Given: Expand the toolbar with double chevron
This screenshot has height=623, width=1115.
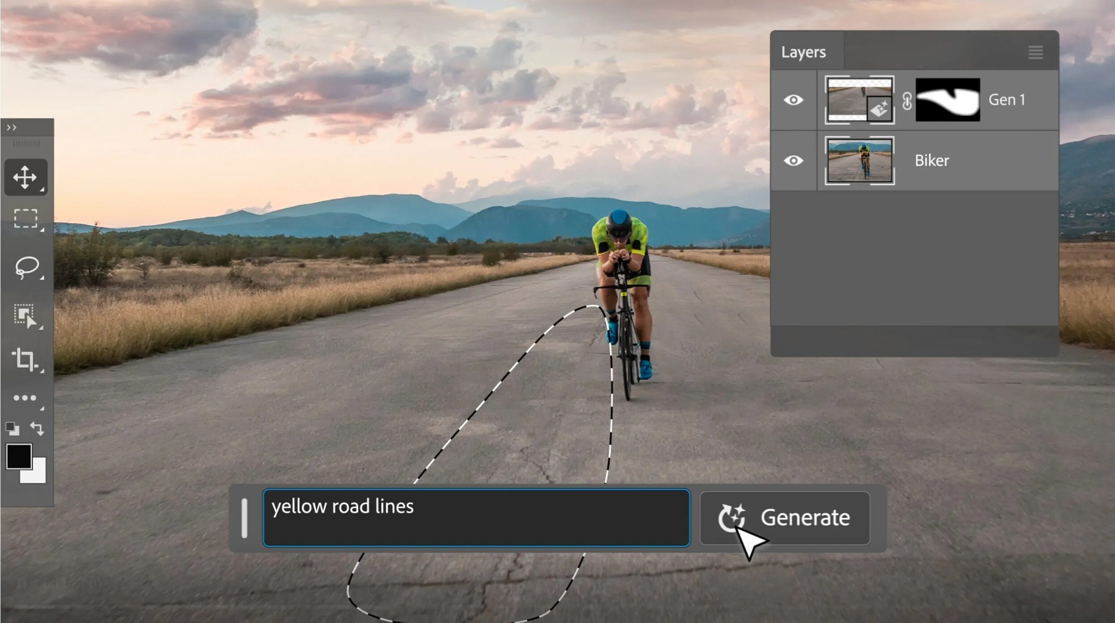Looking at the screenshot, I should pos(12,128).
